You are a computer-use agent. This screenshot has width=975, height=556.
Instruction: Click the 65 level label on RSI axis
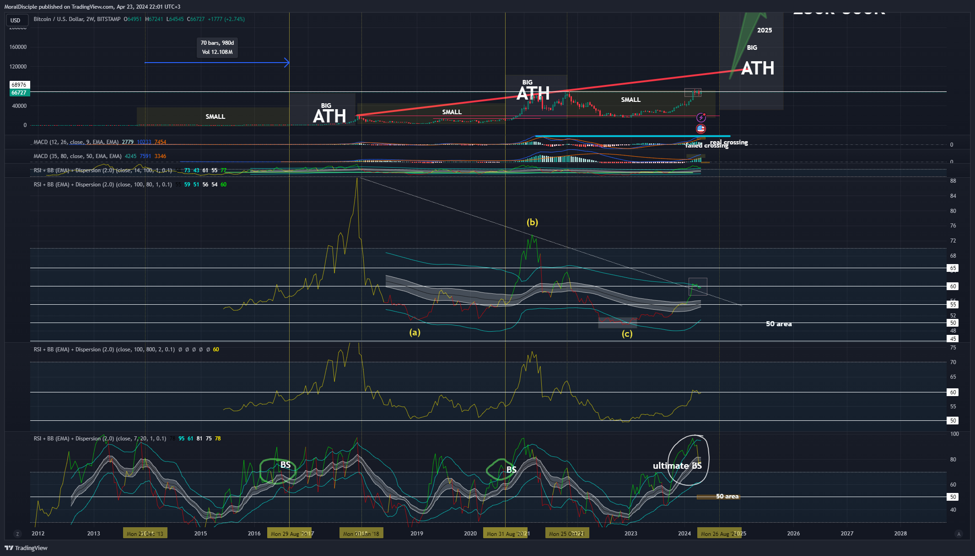tap(953, 268)
